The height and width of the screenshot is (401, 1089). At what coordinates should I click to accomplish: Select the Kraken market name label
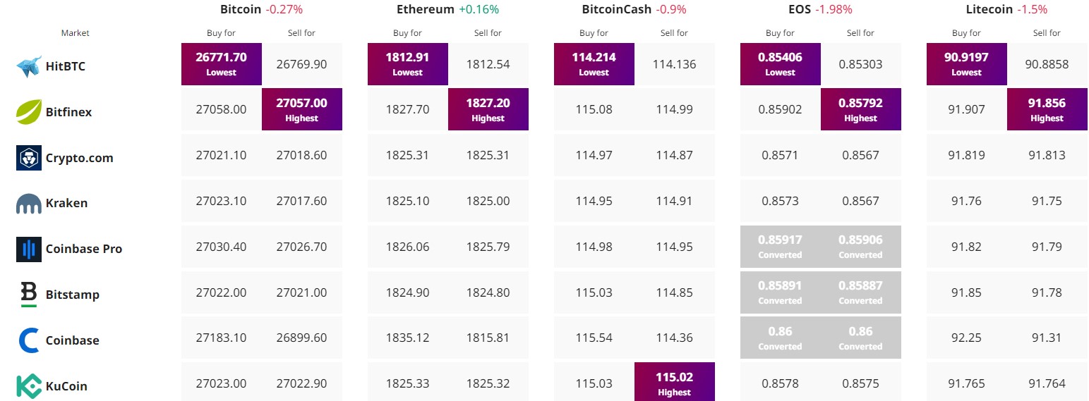(x=66, y=203)
